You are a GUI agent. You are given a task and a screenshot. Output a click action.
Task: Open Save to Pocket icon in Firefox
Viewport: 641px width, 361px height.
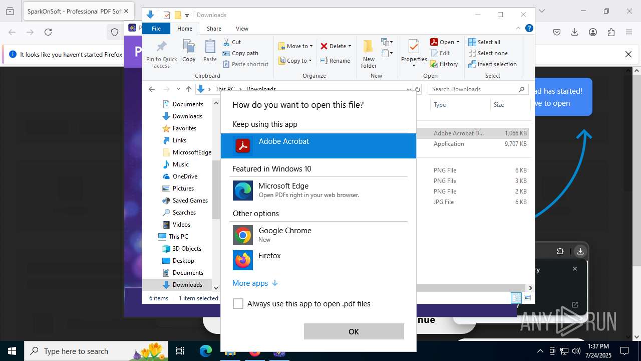(x=556, y=32)
